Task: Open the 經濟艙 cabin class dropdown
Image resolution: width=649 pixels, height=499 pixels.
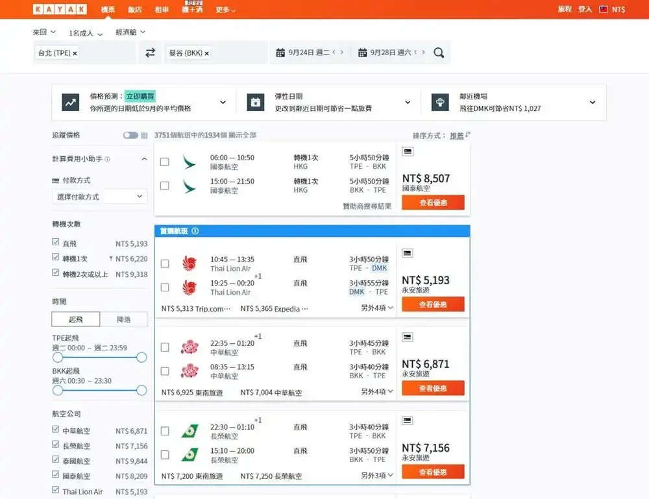Action: click(x=130, y=32)
